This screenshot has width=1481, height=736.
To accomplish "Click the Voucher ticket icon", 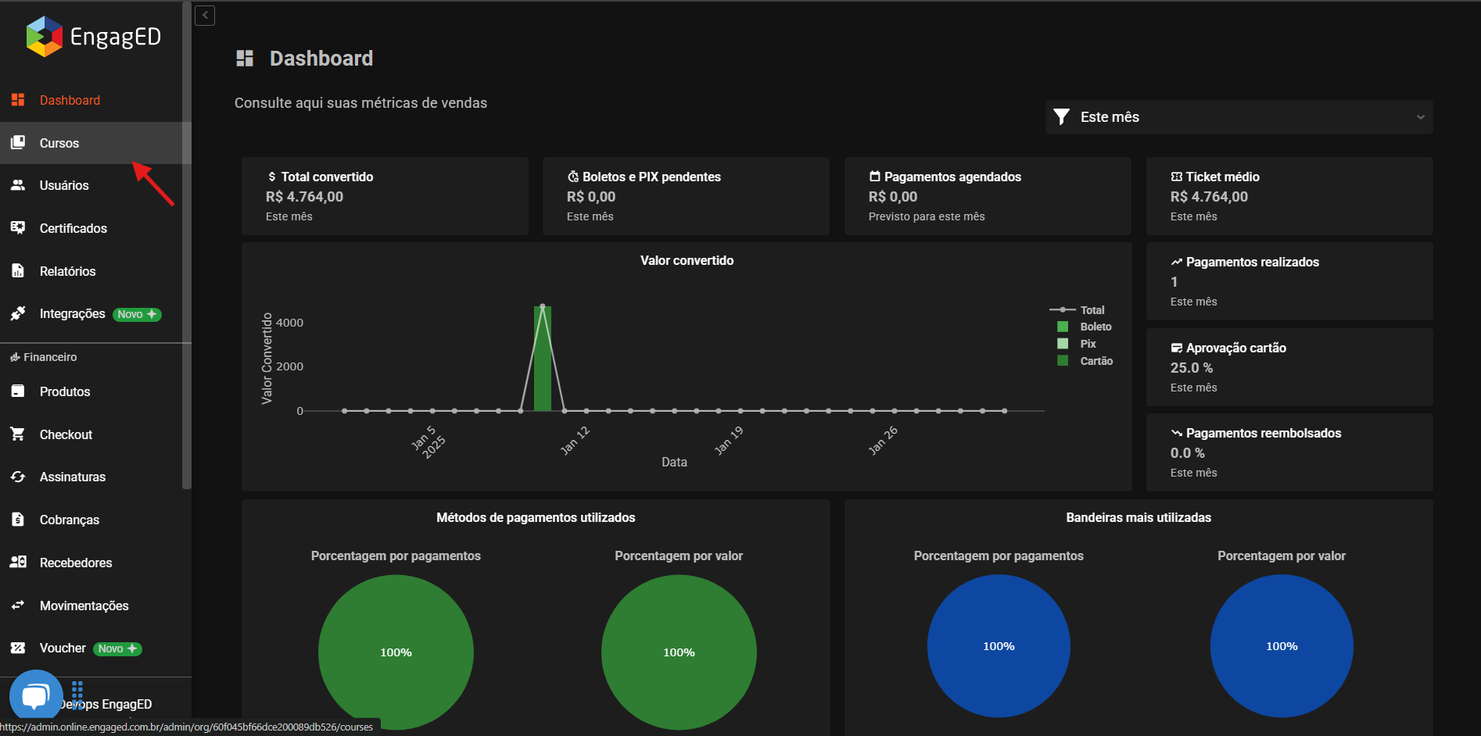I will coord(17,648).
